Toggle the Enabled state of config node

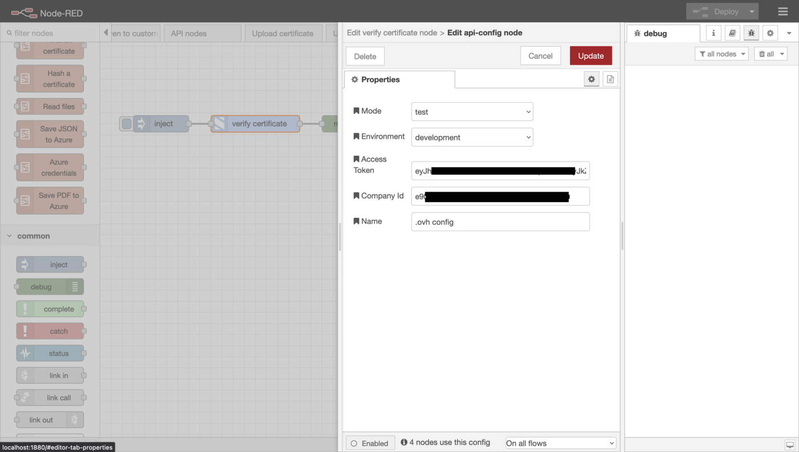[x=370, y=443]
